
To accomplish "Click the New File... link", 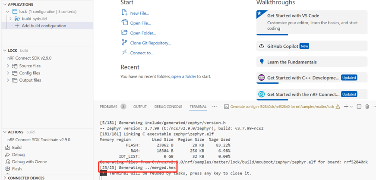I will pyautogui.click(x=139, y=13).
